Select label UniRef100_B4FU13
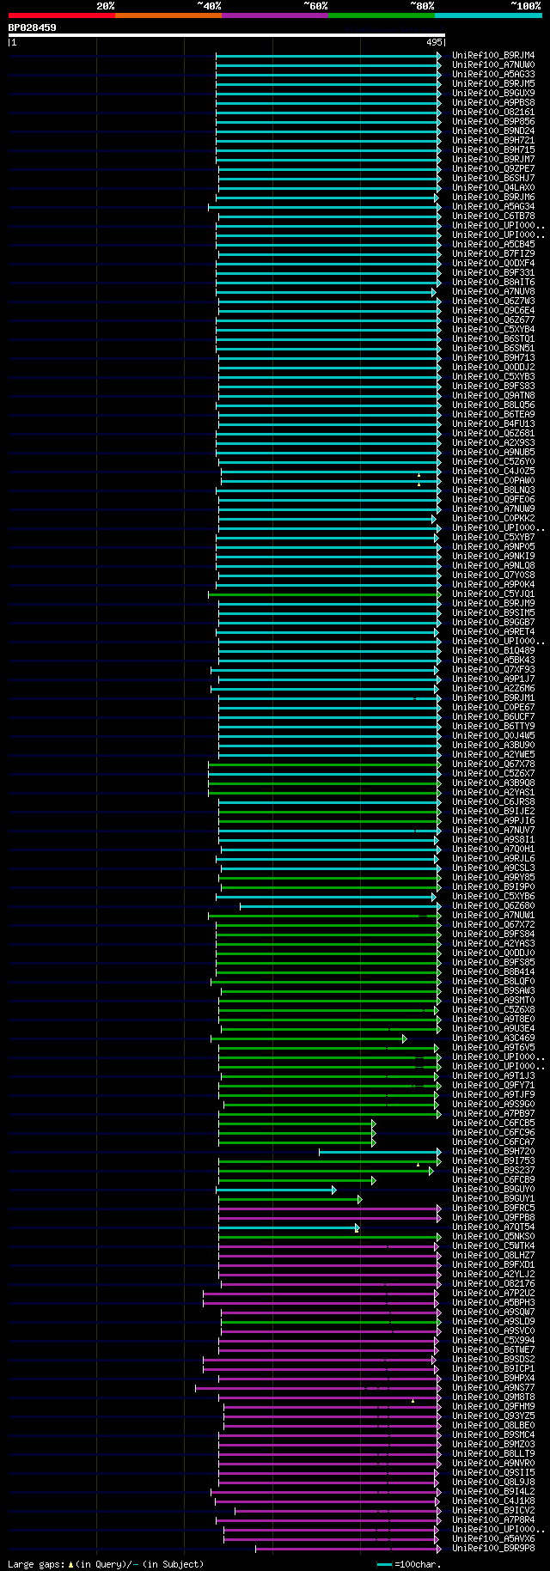The height and width of the screenshot is (1571, 550). [493, 424]
